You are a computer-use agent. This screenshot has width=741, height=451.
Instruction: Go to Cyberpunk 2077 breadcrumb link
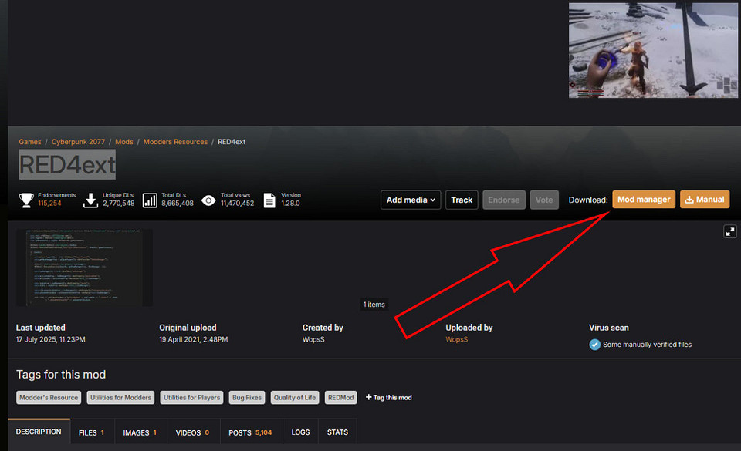click(x=78, y=142)
